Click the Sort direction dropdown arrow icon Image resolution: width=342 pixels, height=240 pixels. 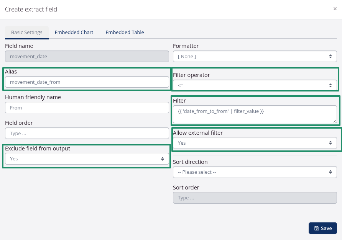tap(330, 172)
